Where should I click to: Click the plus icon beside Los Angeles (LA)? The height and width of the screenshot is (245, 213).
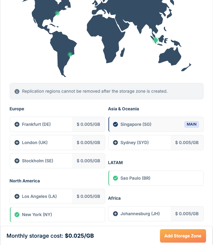17,196
